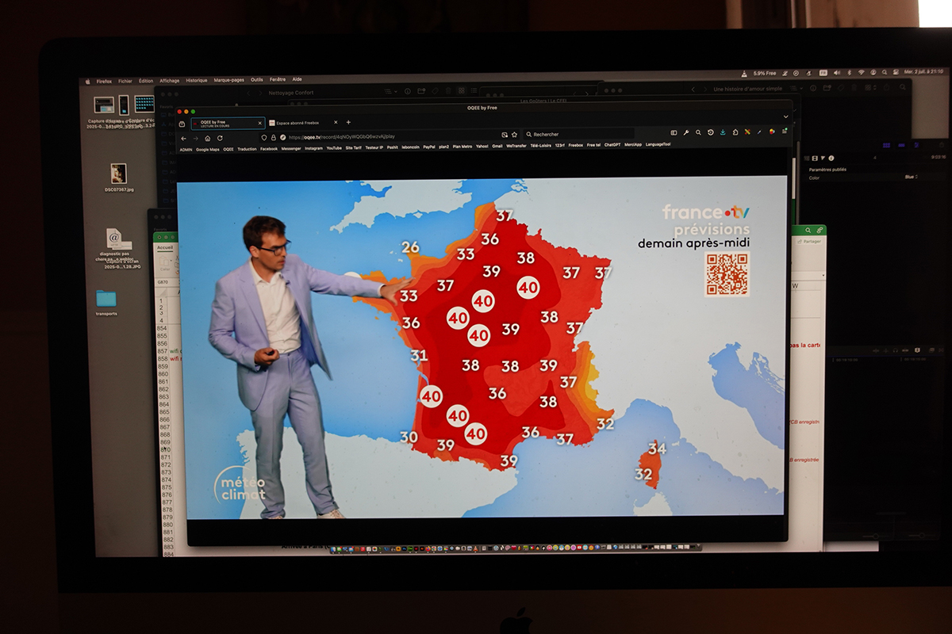Open the Marque-pages menu
952x634 pixels.
(x=228, y=80)
